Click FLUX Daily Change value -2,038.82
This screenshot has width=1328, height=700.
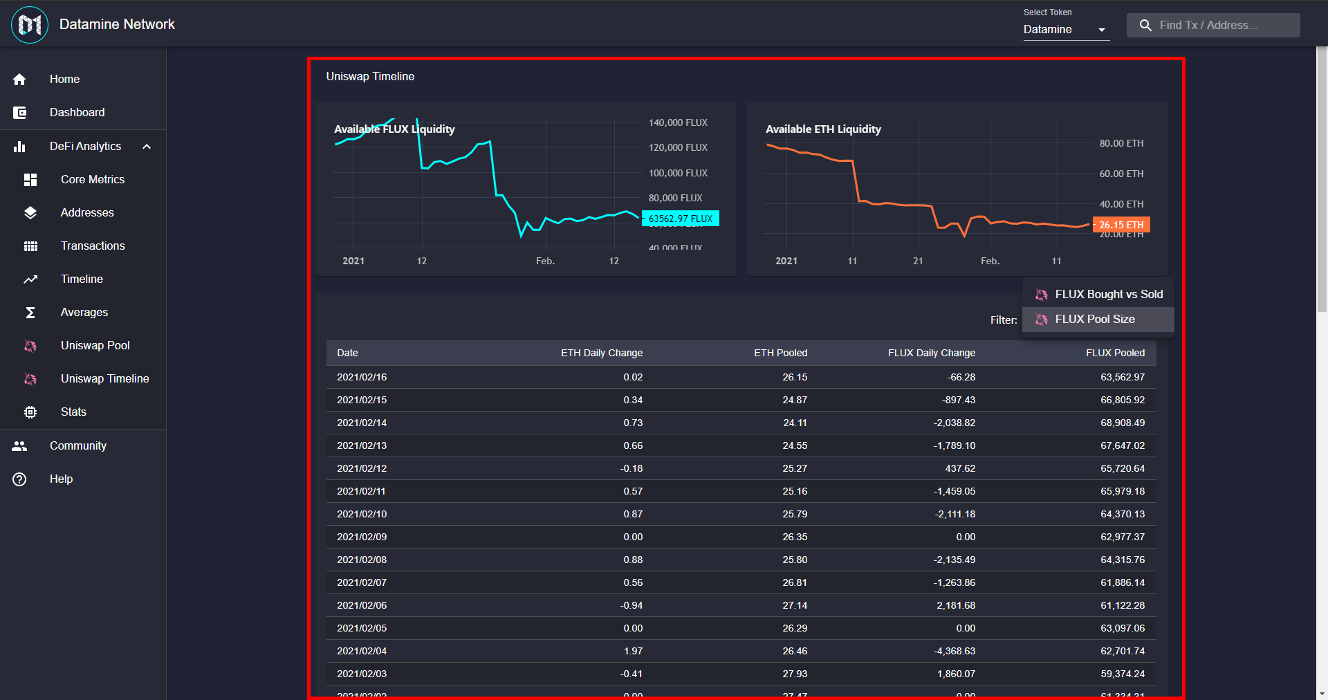[x=954, y=423]
